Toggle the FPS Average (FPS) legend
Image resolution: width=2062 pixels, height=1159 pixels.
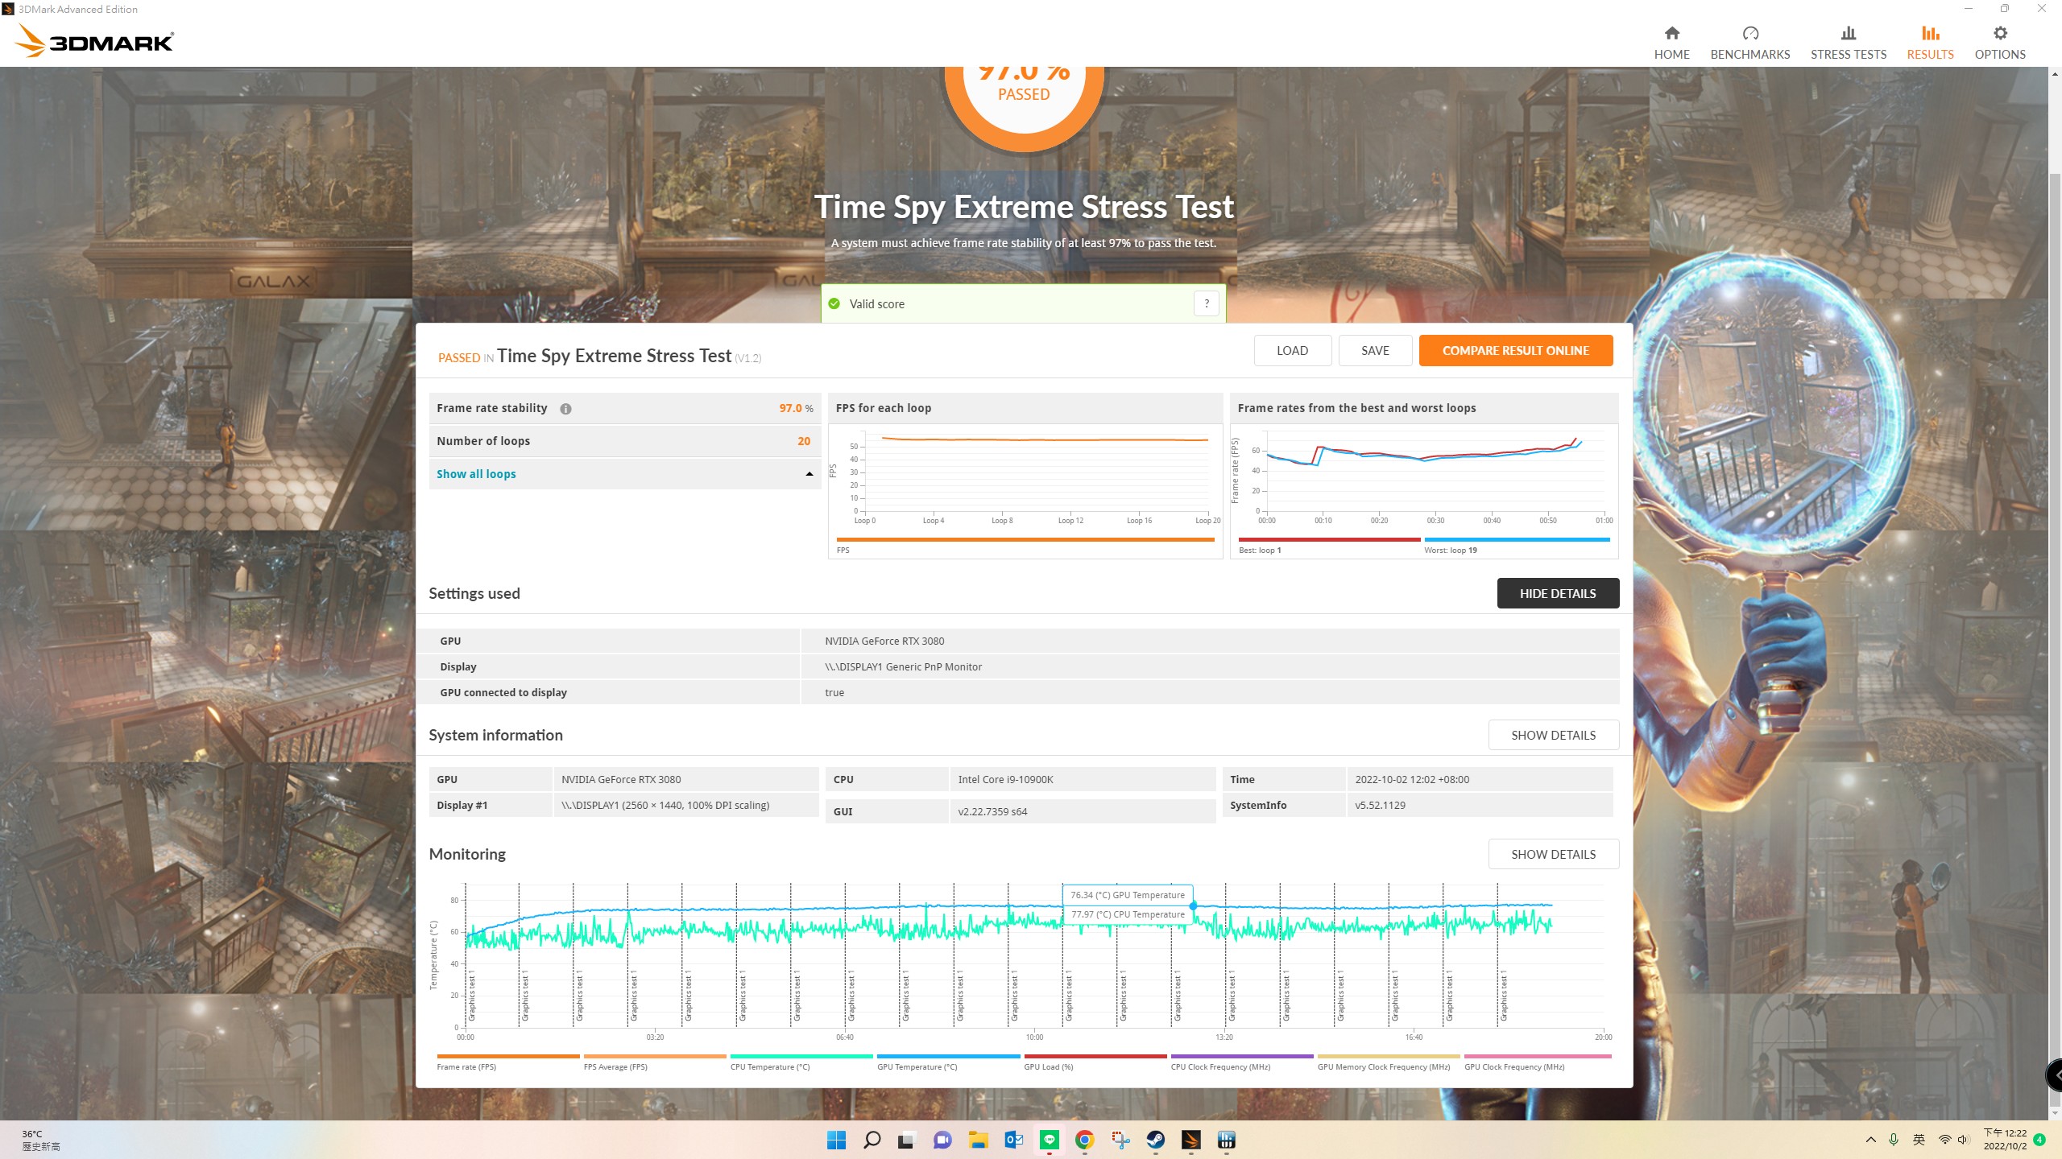654,1062
